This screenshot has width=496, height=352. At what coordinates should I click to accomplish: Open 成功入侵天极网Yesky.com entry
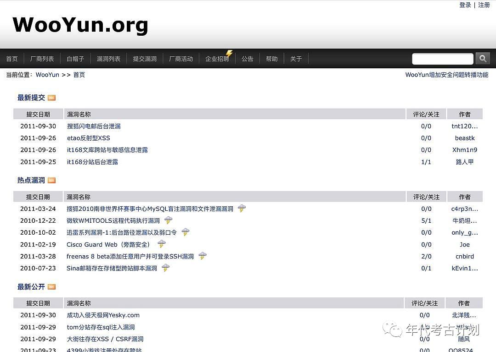click(x=103, y=315)
